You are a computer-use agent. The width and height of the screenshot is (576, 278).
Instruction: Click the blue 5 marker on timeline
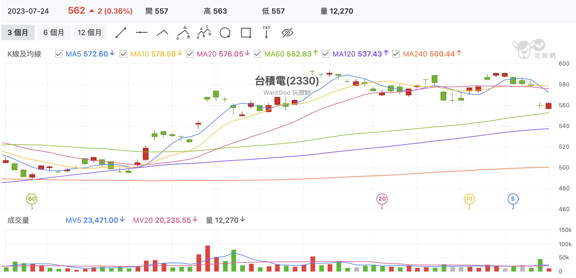pos(513,199)
